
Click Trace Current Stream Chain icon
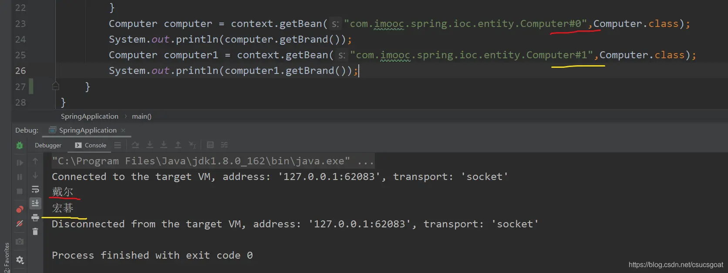coord(224,145)
